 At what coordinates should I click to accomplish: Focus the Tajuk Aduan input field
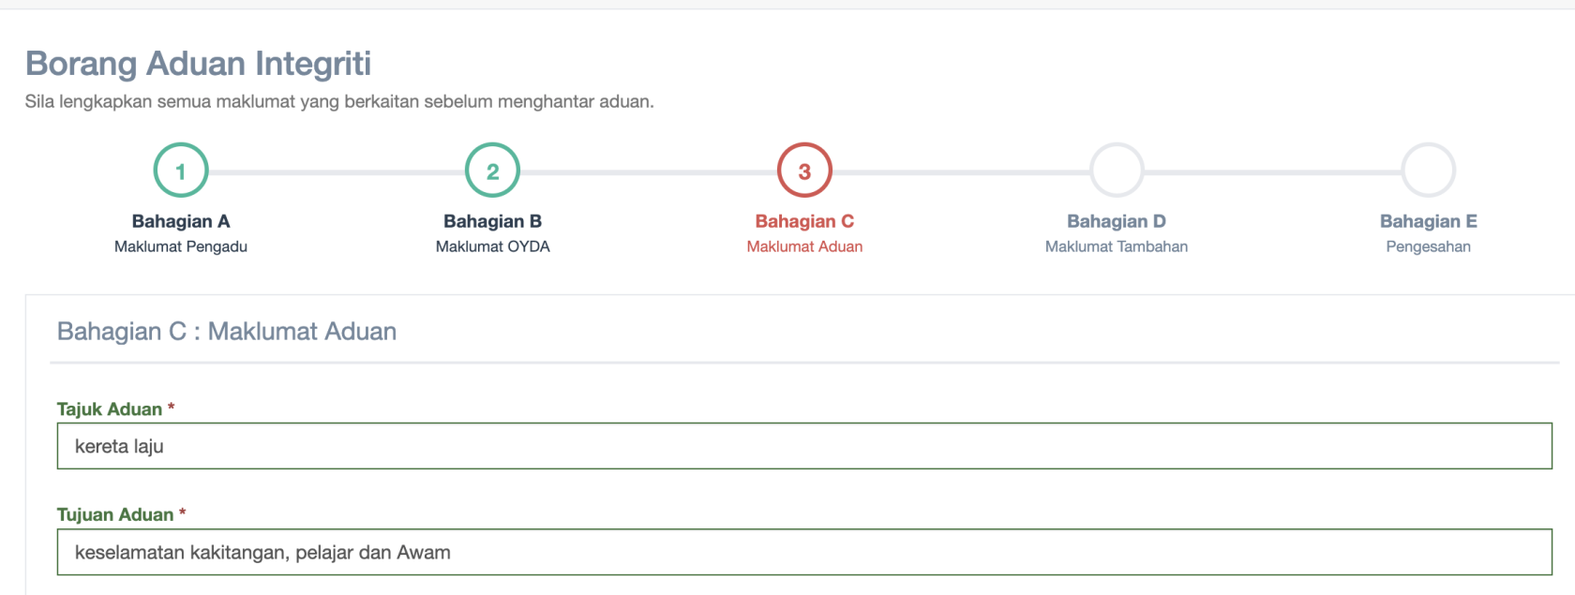click(x=804, y=446)
